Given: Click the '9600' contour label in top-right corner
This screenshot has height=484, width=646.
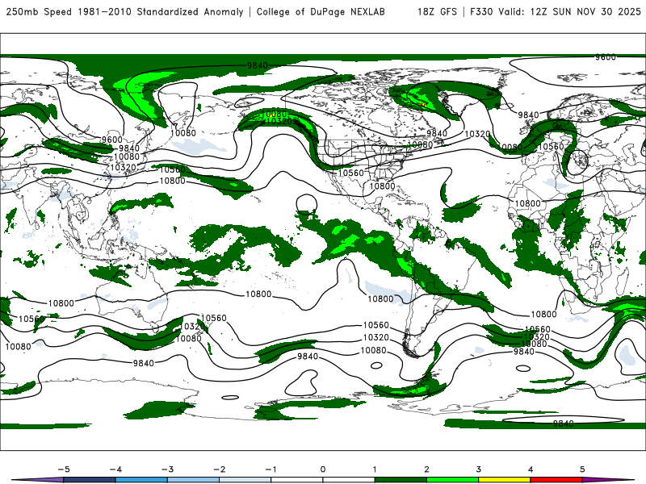Looking at the screenshot, I should tap(605, 57).
